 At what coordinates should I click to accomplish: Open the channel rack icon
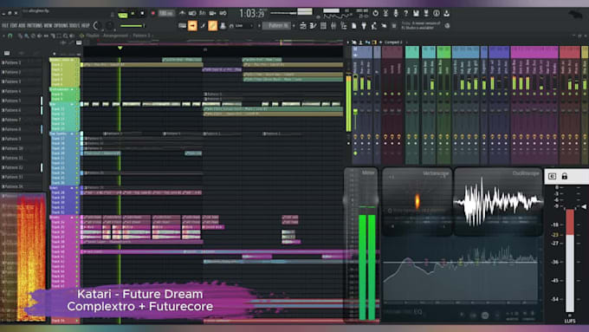coord(323,25)
